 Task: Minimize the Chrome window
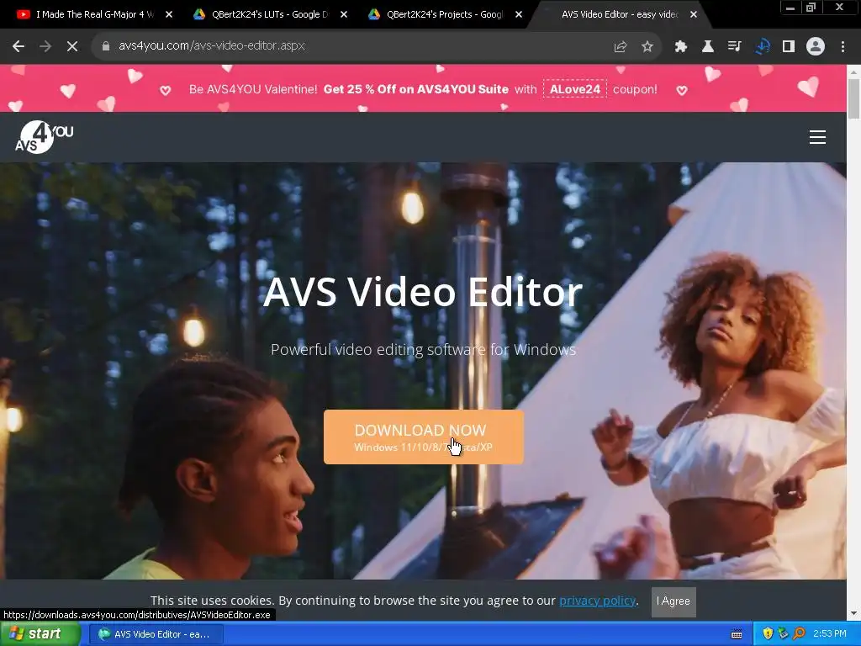pos(790,7)
